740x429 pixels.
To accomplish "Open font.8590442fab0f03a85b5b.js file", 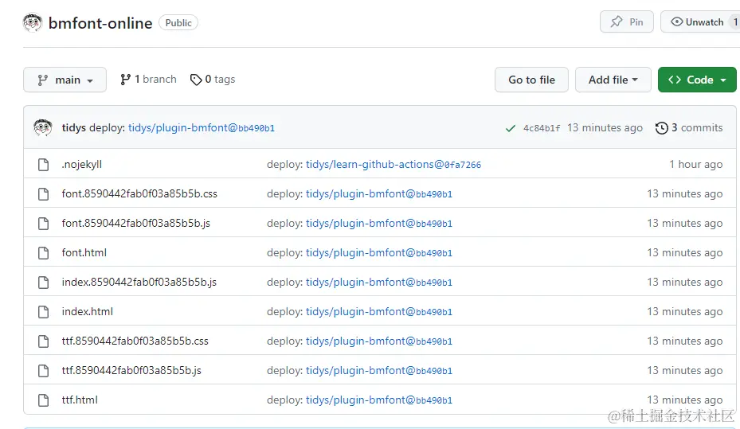I will click(x=136, y=224).
